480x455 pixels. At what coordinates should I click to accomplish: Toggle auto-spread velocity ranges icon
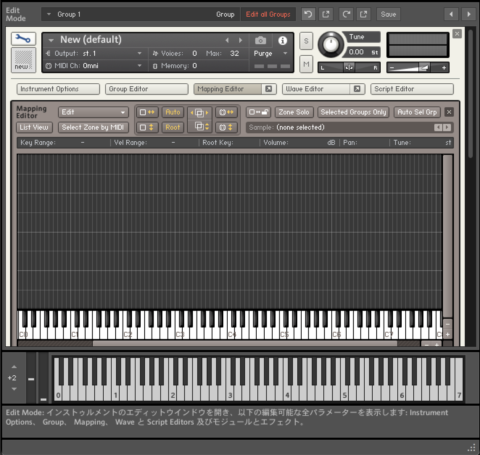147,128
